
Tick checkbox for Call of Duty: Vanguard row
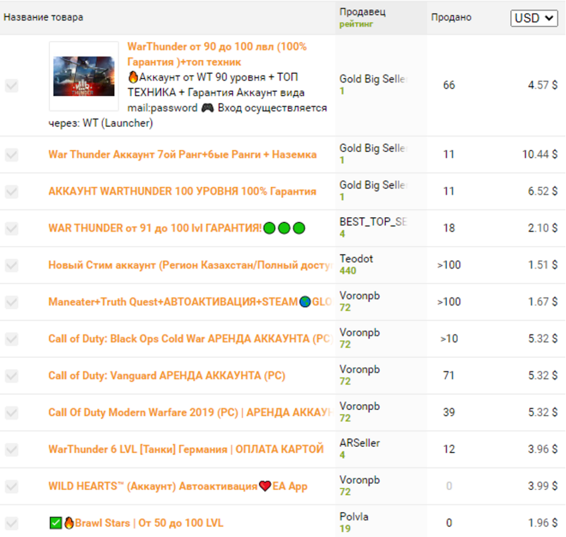pyautogui.click(x=12, y=376)
